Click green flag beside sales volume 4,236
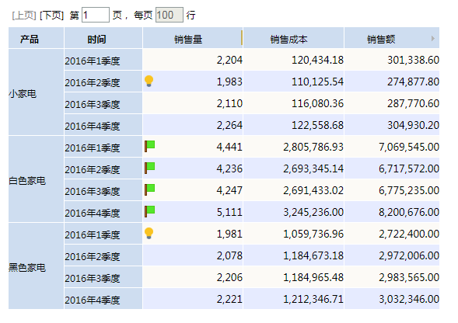Viewport: 458px width, 323px height. (149, 168)
